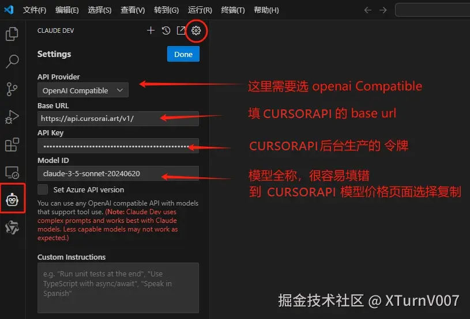Click the Custom Instructions label
Screen dimensions: 470x319
click(72, 257)
